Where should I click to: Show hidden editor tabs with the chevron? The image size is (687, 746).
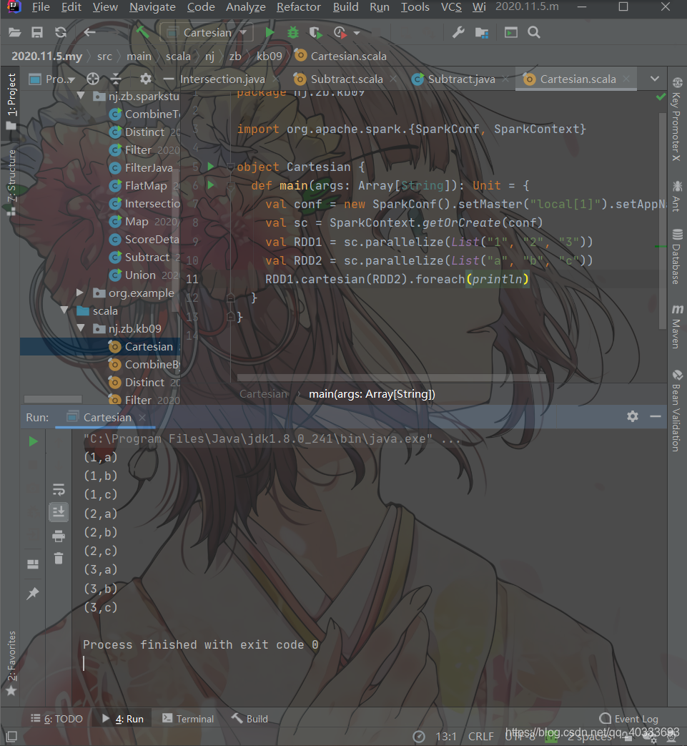pyautogui.click(x=655, y=79)
